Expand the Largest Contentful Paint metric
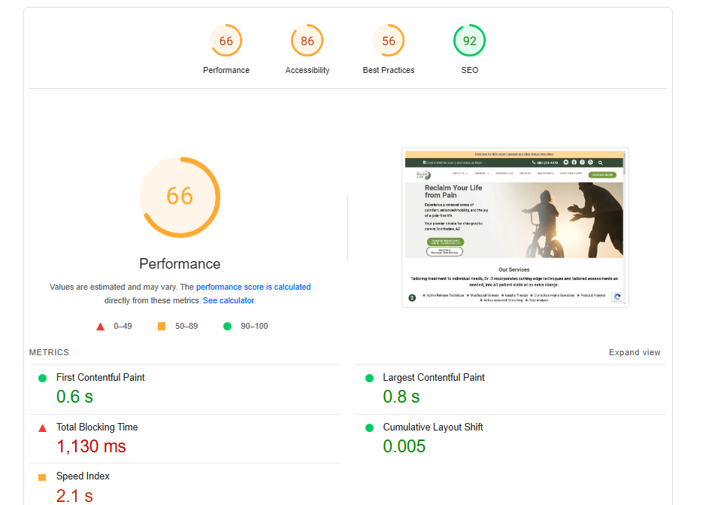This screenshot has height=505, width=718. (x=434, y=377)
